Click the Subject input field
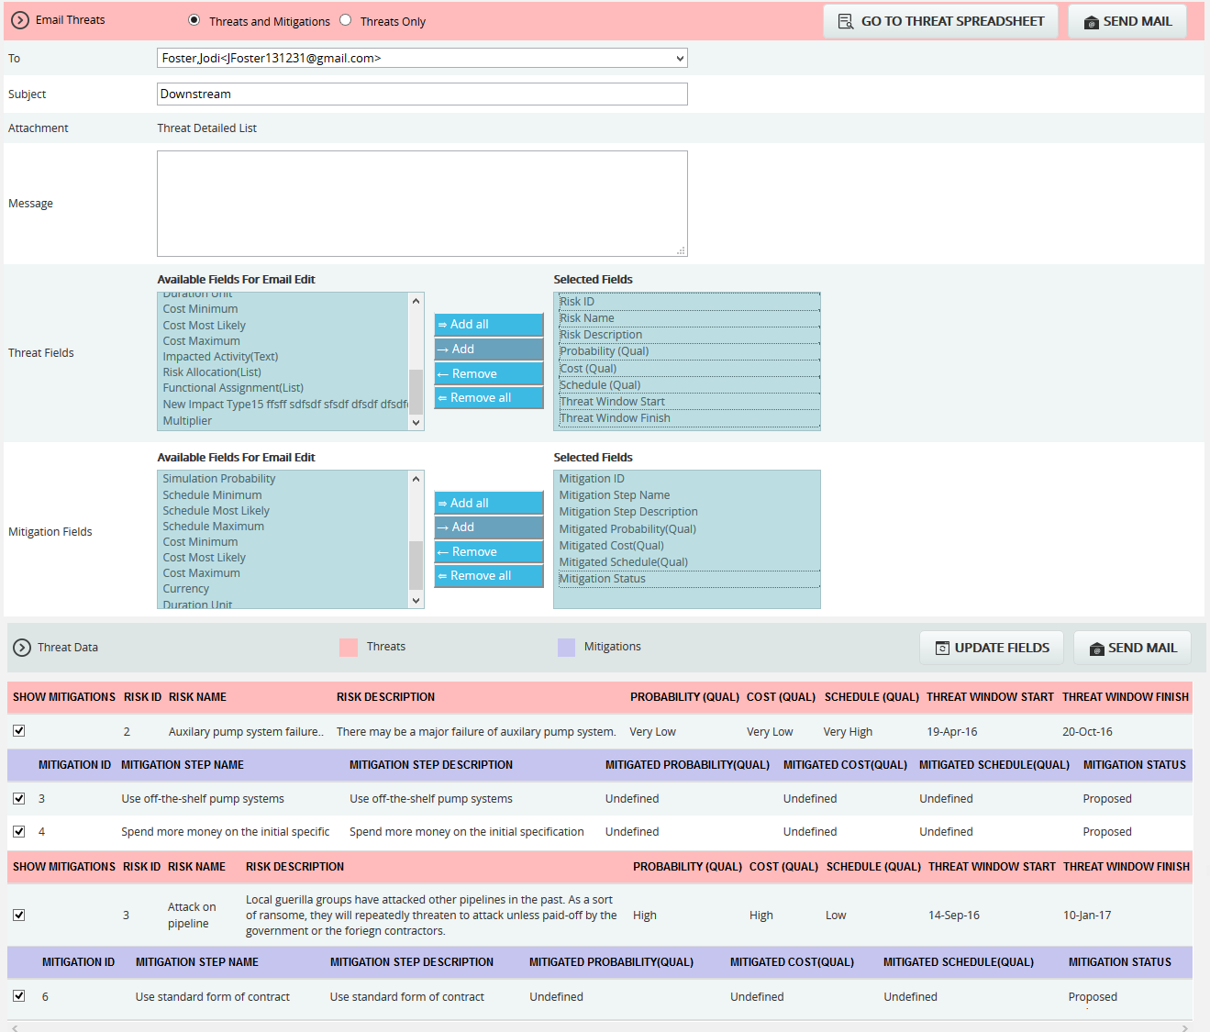 click(x=422, y=94)
